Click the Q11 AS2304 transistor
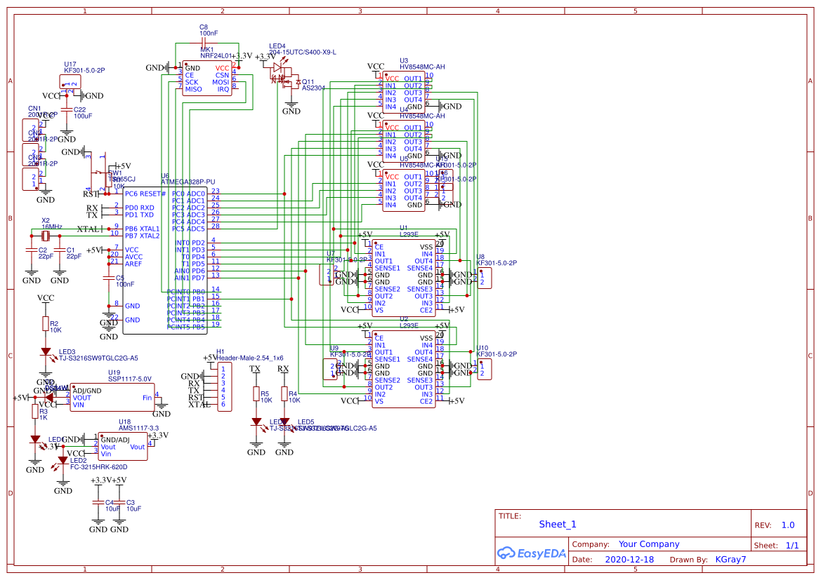 [x=287, y=83]
